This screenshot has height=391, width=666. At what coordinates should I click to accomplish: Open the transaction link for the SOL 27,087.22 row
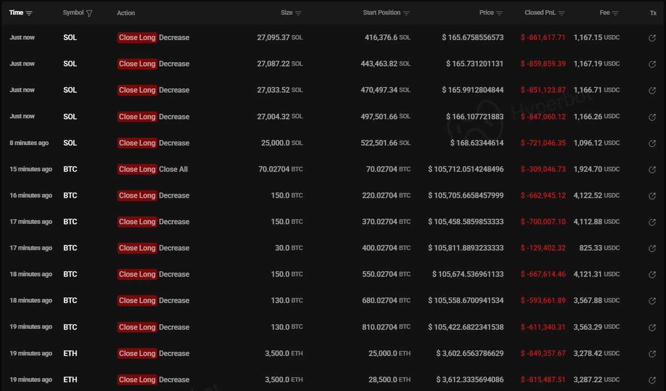click(x=652, y=64)
